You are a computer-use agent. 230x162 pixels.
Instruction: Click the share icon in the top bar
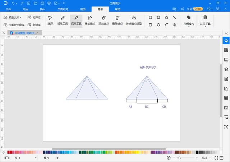coord(182,9)
